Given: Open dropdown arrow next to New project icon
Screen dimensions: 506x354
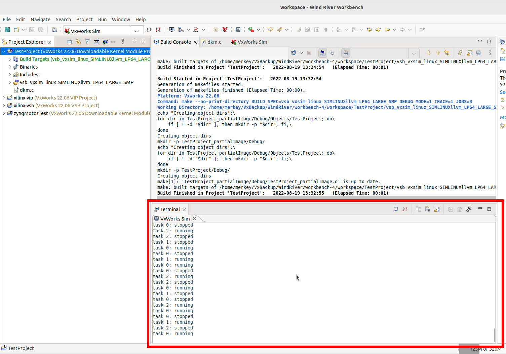Looking at the screenshot, I should click(24, 30).
